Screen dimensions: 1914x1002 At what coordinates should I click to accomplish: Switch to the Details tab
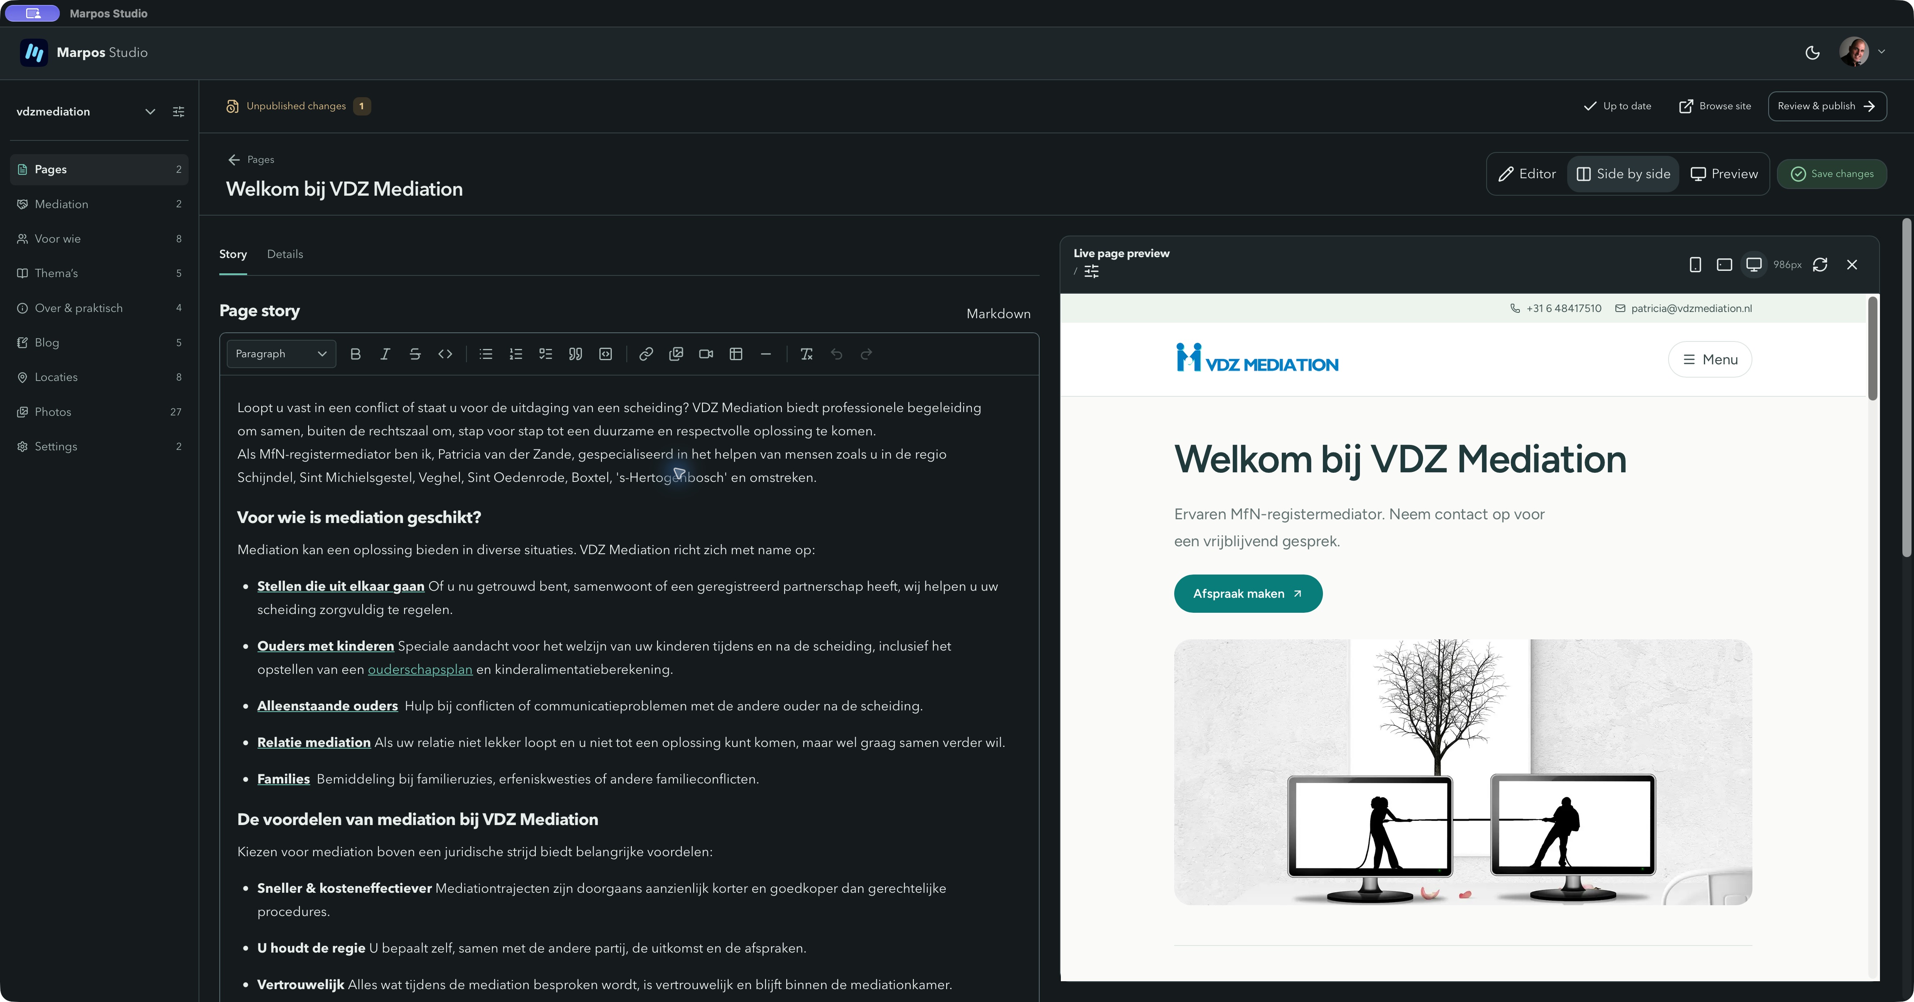pos(285,254)
